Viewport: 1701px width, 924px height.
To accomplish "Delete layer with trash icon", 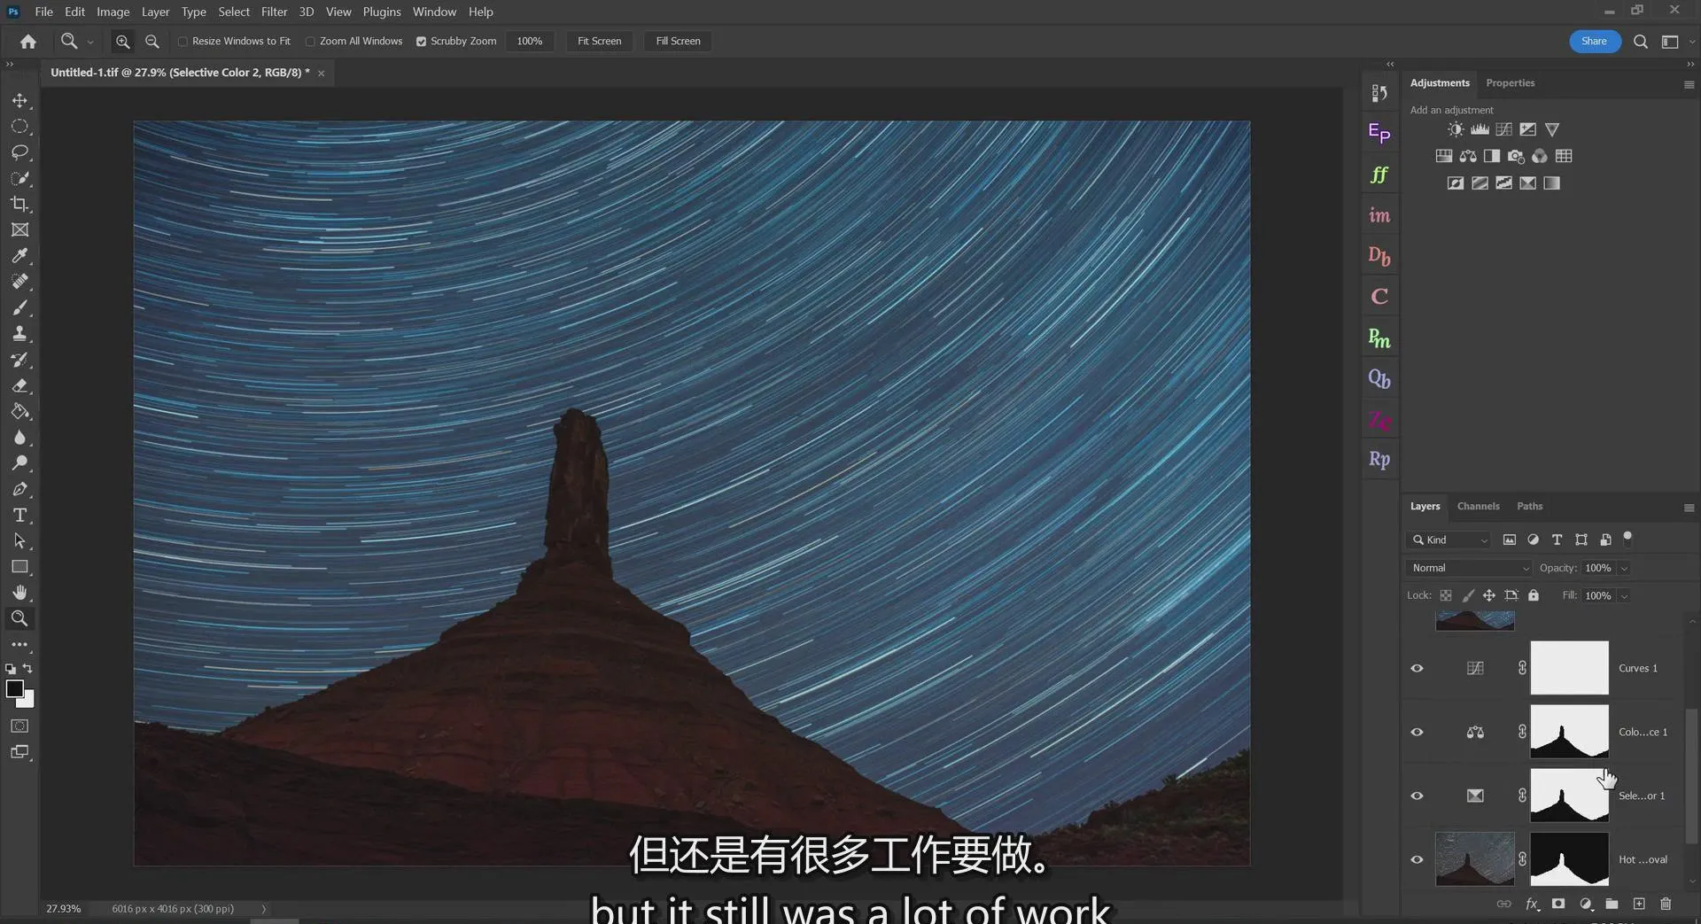I will (x=1666, y=904).
